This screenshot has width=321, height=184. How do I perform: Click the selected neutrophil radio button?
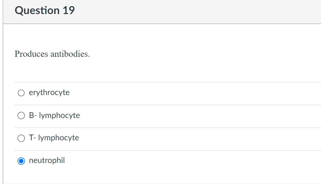coord(21,161)
